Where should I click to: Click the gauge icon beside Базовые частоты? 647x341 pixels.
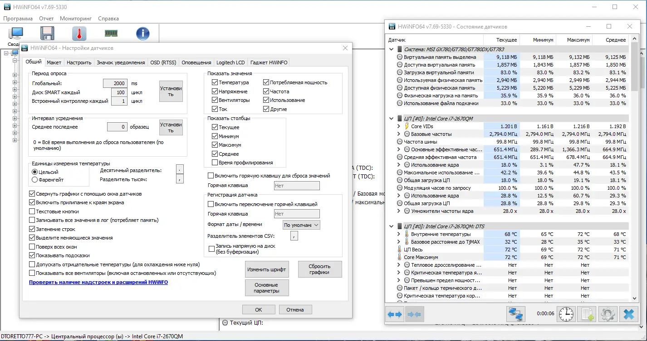(407, 134)
